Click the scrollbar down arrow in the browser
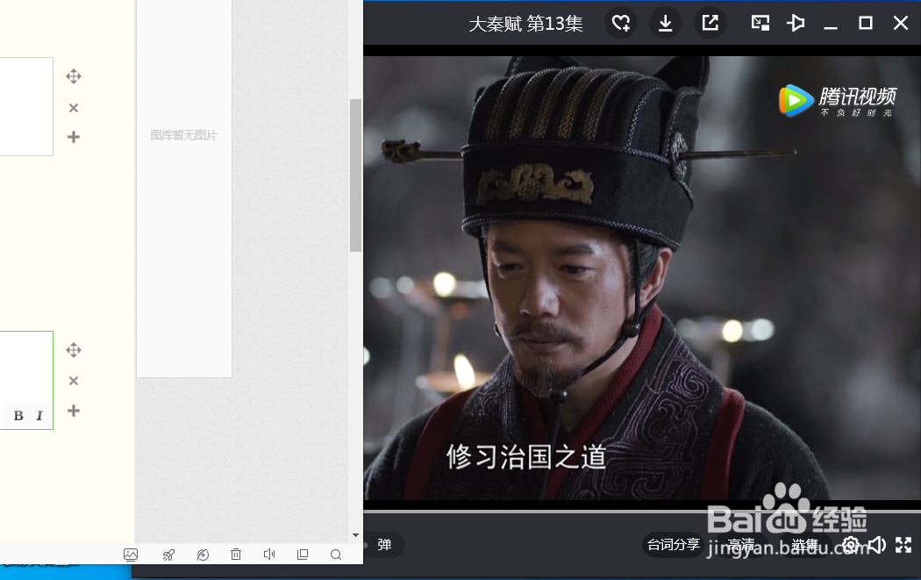 point(355,535)
